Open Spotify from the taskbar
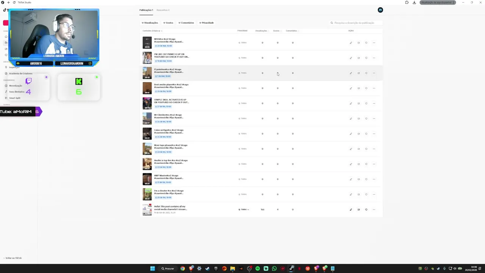Viewport: 485px width, 273px height. [x=258, y=268]
